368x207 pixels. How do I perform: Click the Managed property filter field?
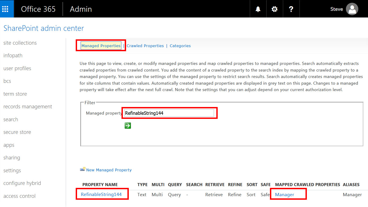pos(169,113)
